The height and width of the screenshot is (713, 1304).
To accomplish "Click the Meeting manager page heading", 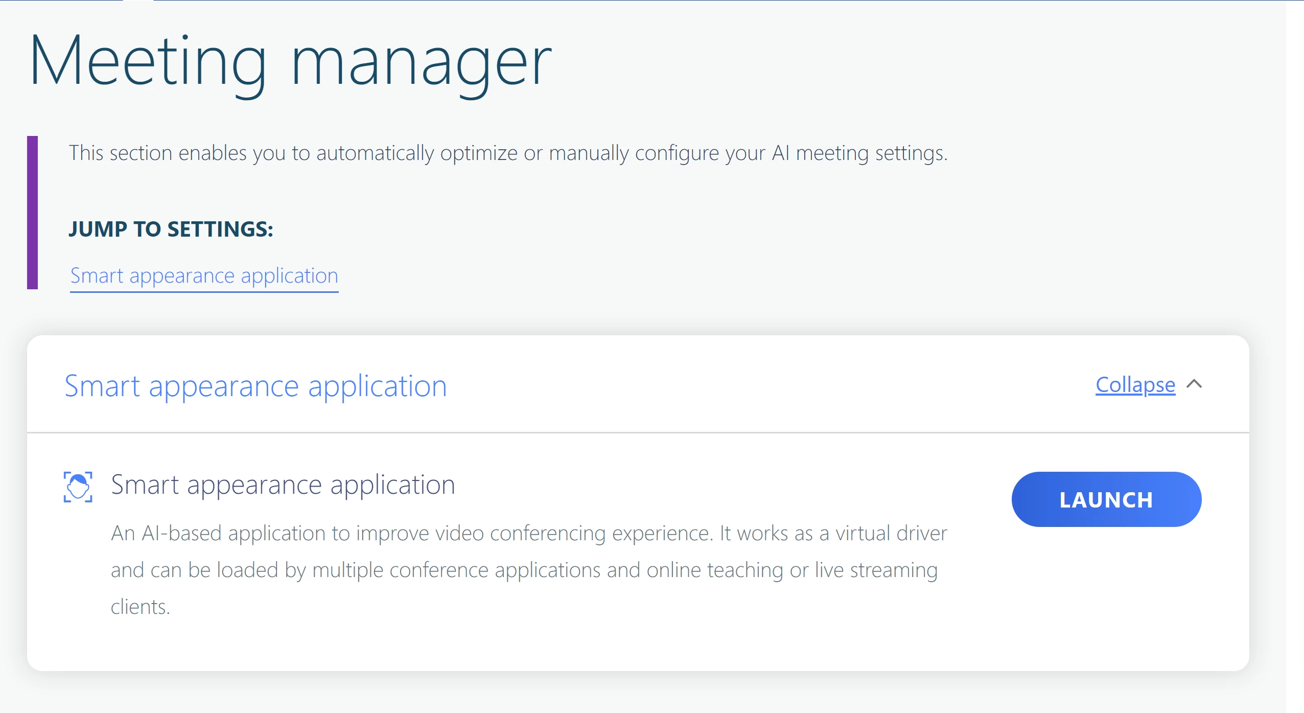I will 290,62.
